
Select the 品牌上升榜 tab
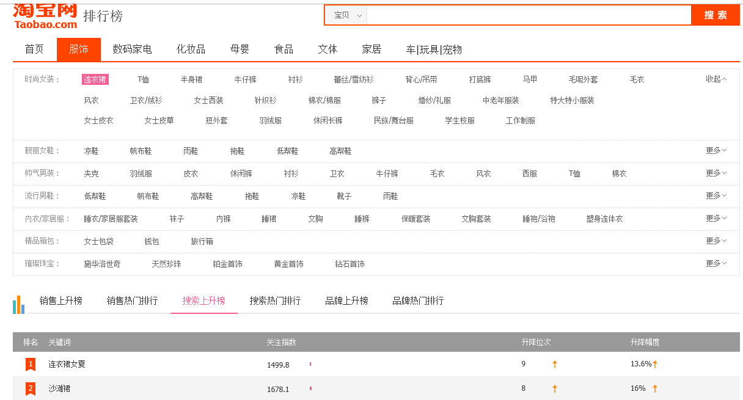(346, 300)
